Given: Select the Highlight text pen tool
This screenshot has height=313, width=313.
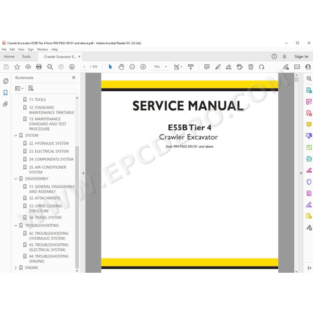Looking at the screenshot, I should tap(218, 67).
